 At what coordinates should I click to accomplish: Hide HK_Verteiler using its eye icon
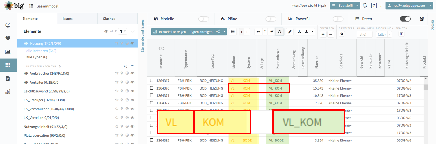coord(132,82)
